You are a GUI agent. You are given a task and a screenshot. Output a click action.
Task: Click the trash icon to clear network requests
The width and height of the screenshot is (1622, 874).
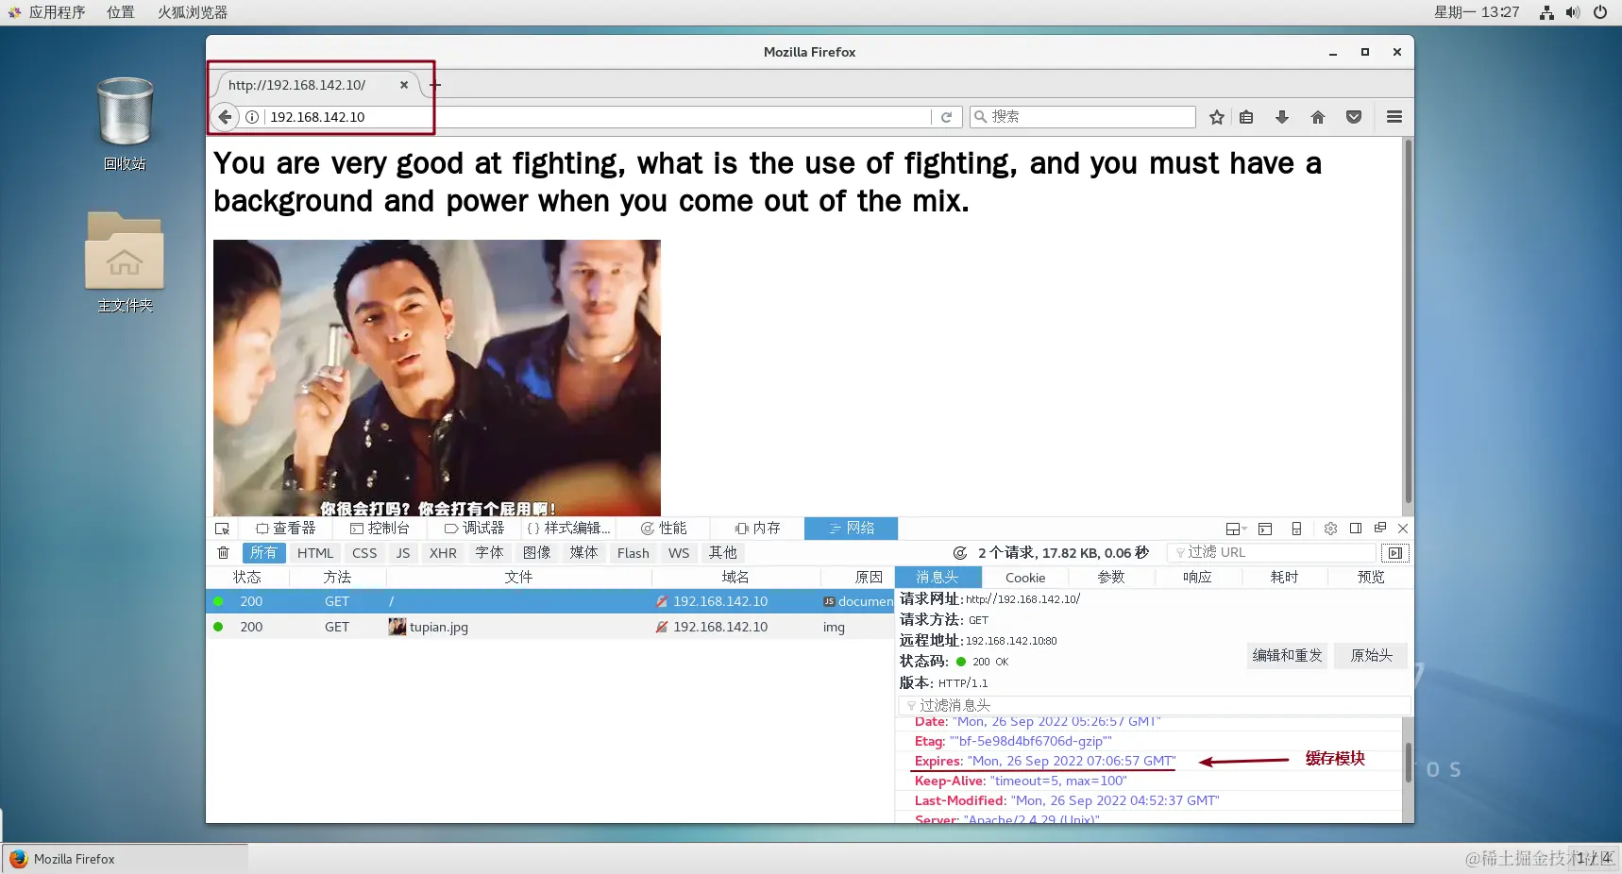point(223,553)
